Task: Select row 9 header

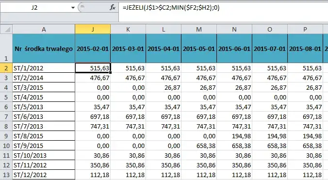Action: tap(6, 136)
